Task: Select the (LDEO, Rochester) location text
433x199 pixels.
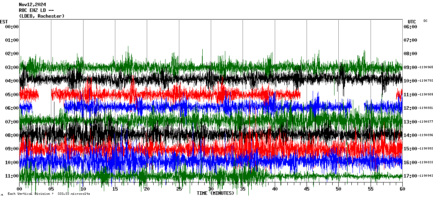Action: pos(42,16)
